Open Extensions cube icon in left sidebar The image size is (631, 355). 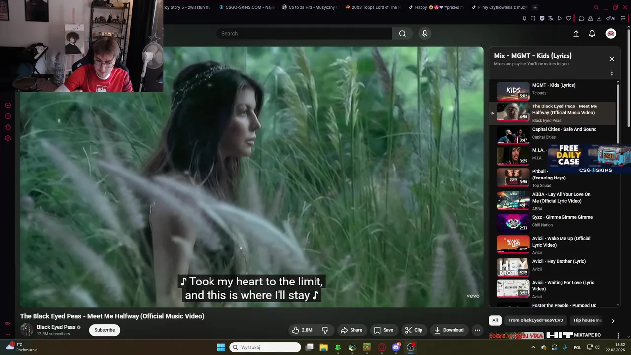coord(8,127)
